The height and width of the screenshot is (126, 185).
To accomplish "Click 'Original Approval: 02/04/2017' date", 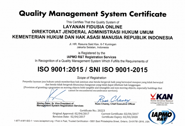I will (71, 114).
